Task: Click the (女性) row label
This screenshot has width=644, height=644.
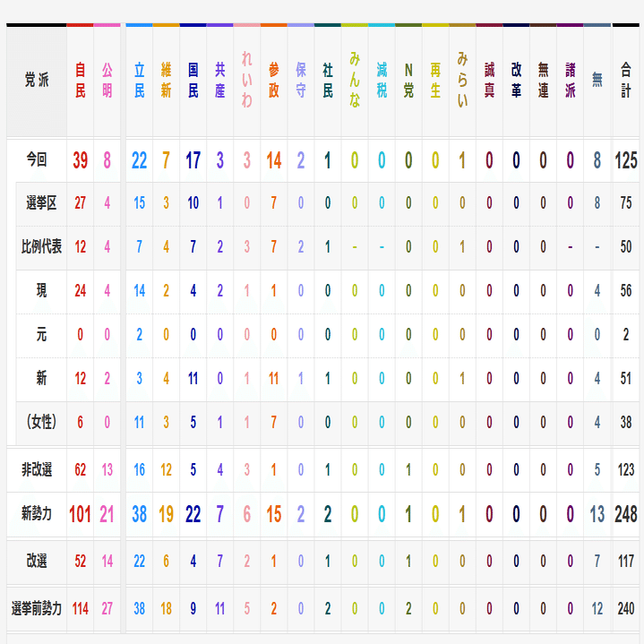Action: pos(41,422)
